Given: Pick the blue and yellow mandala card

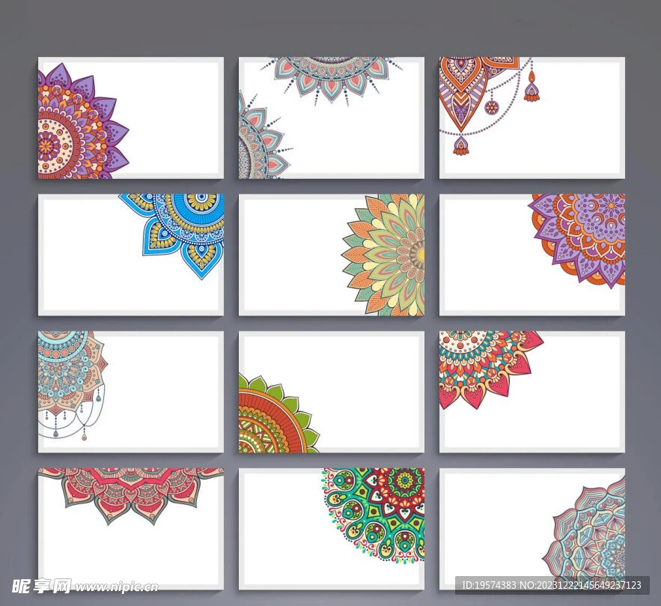Looking at the screenshot, I should pos(131,255).
